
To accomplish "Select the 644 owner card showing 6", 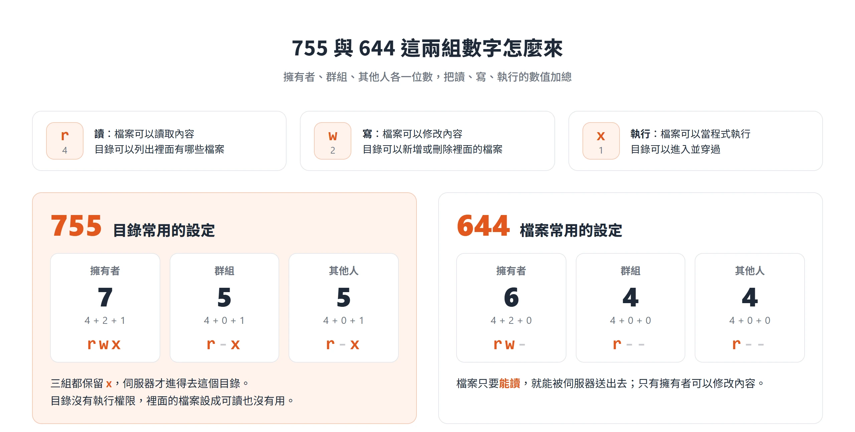I will [511, 307].
